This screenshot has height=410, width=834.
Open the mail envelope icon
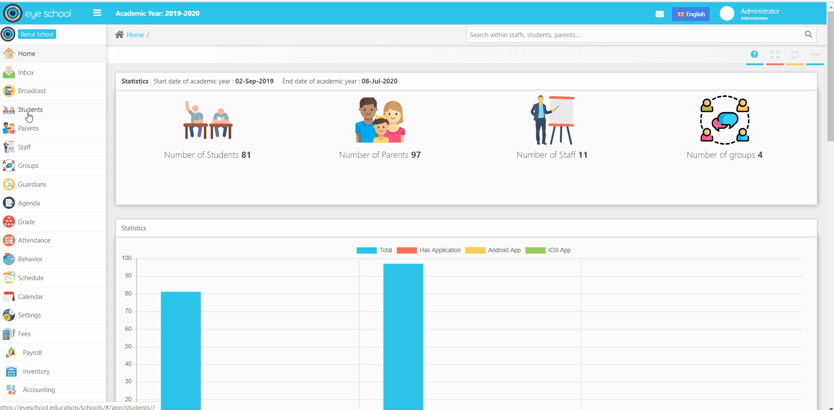click(660, 14)
